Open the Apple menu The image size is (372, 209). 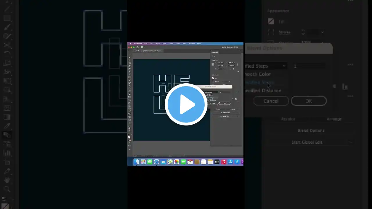130,44
